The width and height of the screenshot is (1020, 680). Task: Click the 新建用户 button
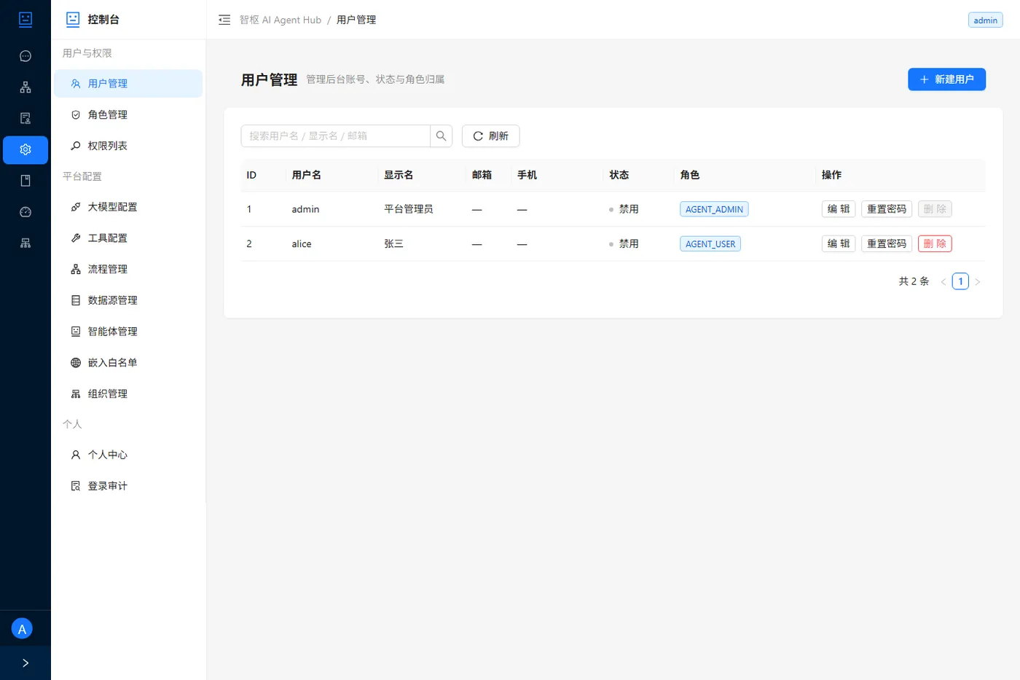pyautogui.click(x=946, y=79)
